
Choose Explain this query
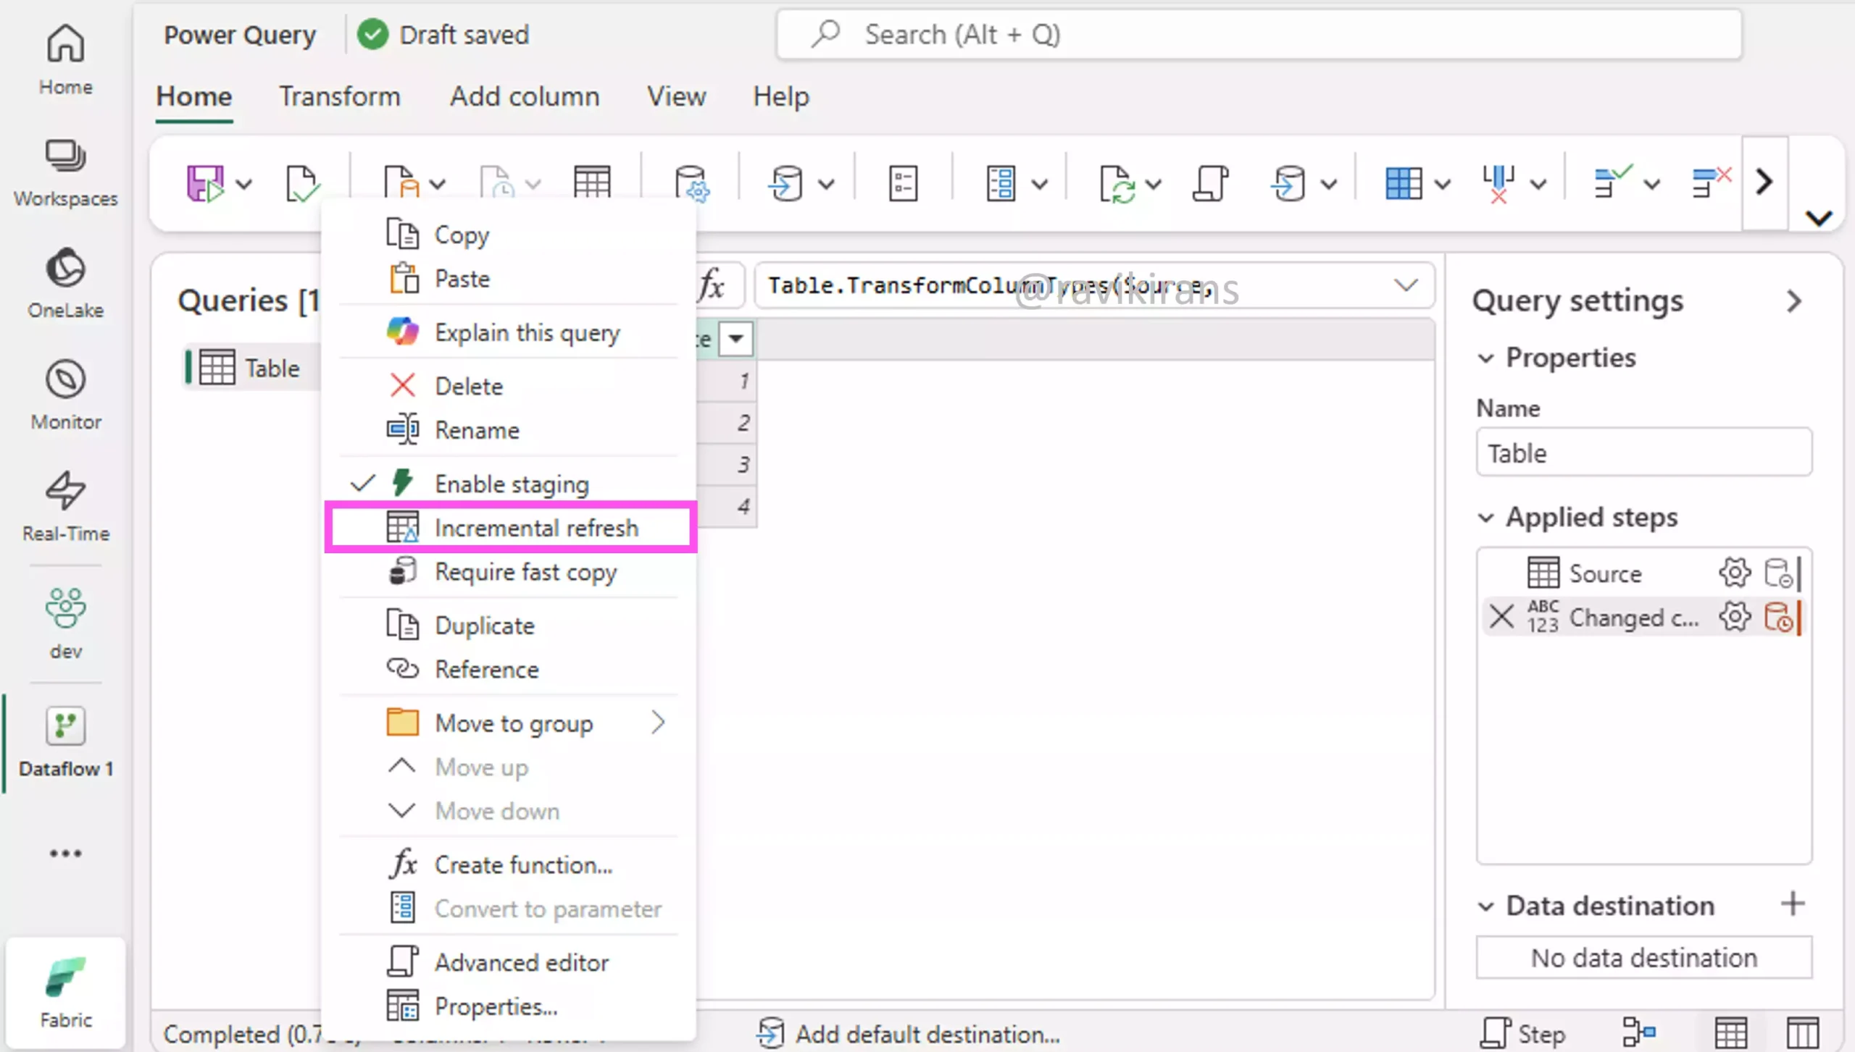[511, 332]
